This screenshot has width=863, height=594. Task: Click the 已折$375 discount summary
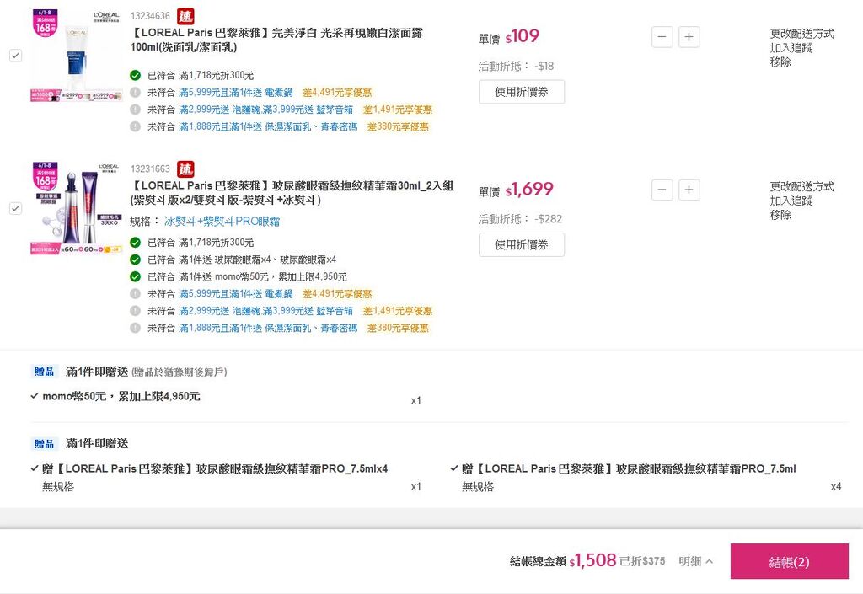click(642, 561)
